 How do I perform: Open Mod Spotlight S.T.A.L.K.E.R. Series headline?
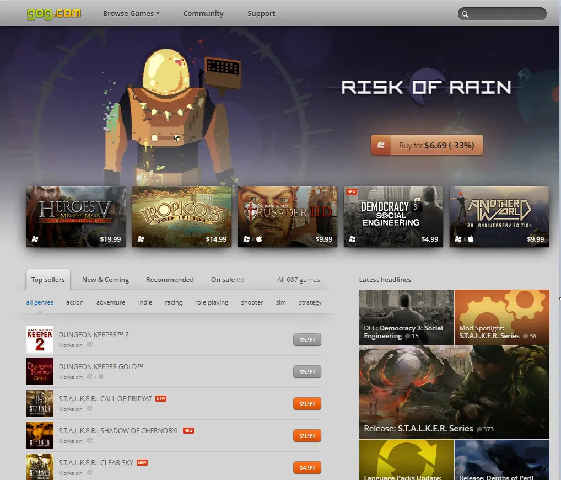(501, 317)
